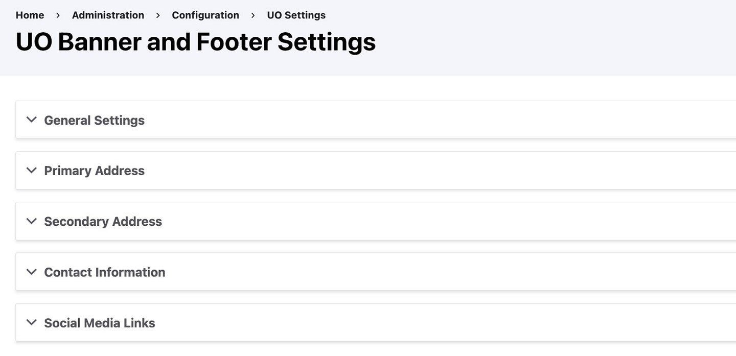Expand the Social Media Links section label
Image resolution: width=736 pixels, height=356 pixels.
click(99, 323)
